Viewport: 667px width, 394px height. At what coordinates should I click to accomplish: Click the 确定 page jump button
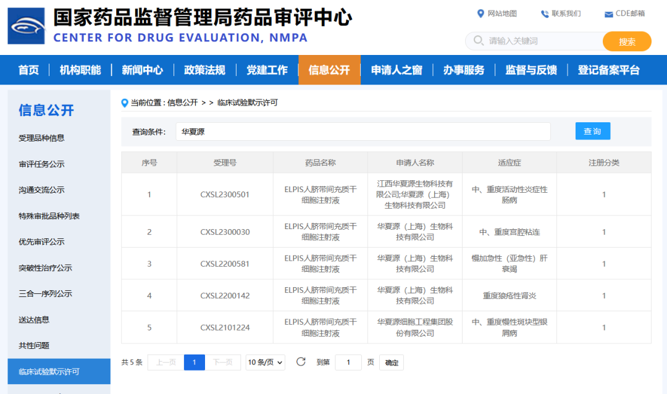(x=392, y=363)
